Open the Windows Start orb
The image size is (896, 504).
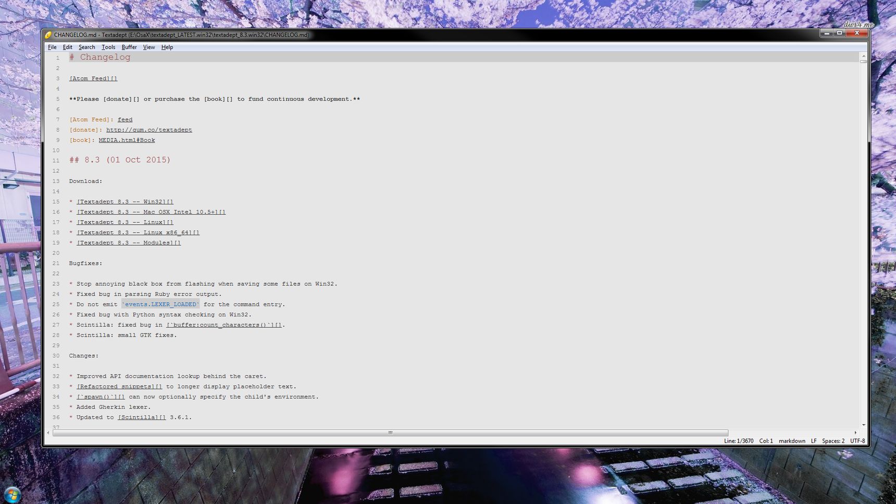(12, 494)
